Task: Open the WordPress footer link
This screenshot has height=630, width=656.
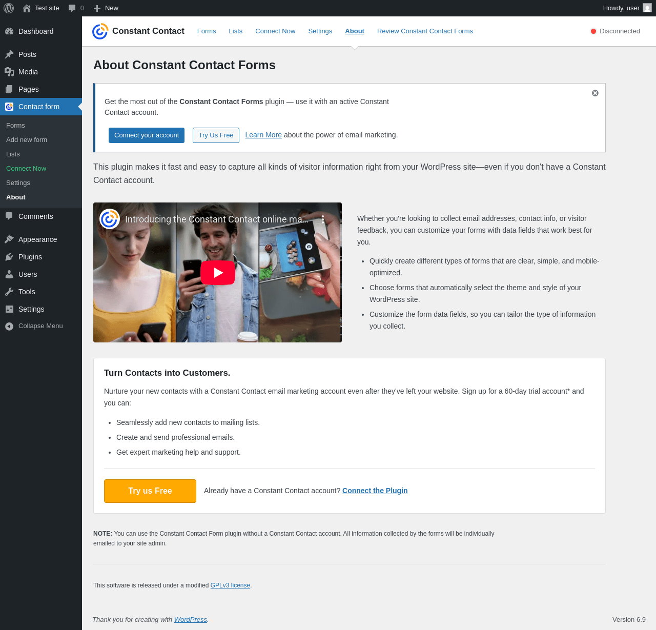Action: (191, 620)
